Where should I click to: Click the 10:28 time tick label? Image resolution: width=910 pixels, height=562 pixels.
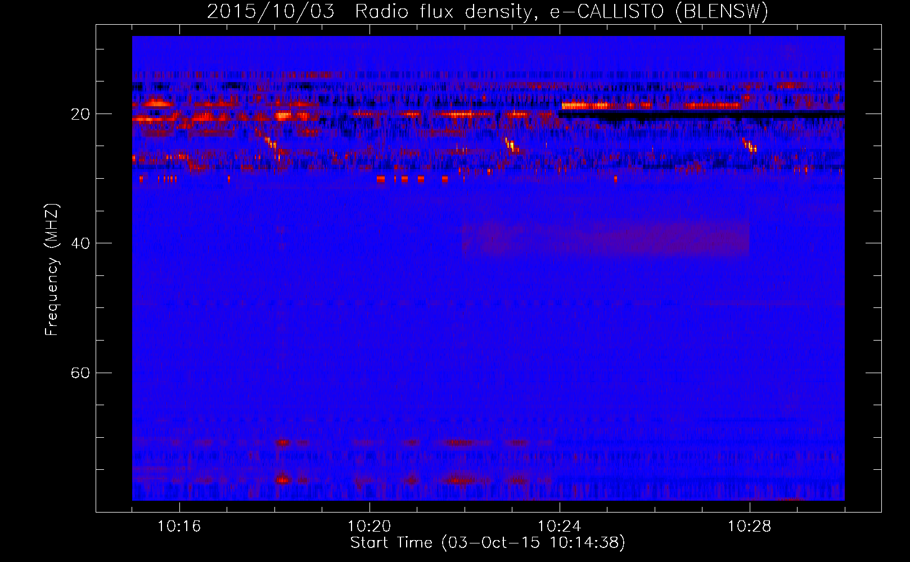point(749,527)
